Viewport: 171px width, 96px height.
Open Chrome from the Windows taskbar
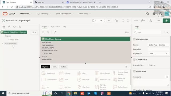[69, 93]
